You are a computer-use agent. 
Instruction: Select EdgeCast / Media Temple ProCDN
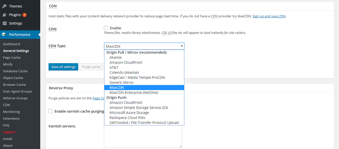[x=144, y=77]
